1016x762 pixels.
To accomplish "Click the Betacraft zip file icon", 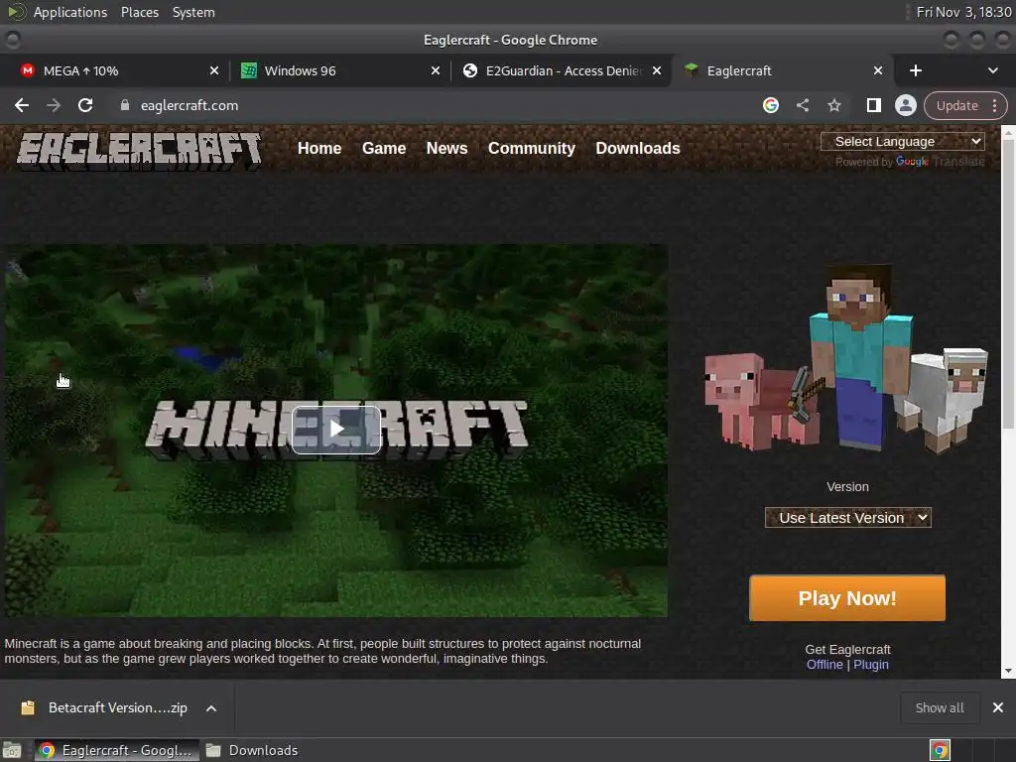I will pyautogui.click(x=27, y=707).
